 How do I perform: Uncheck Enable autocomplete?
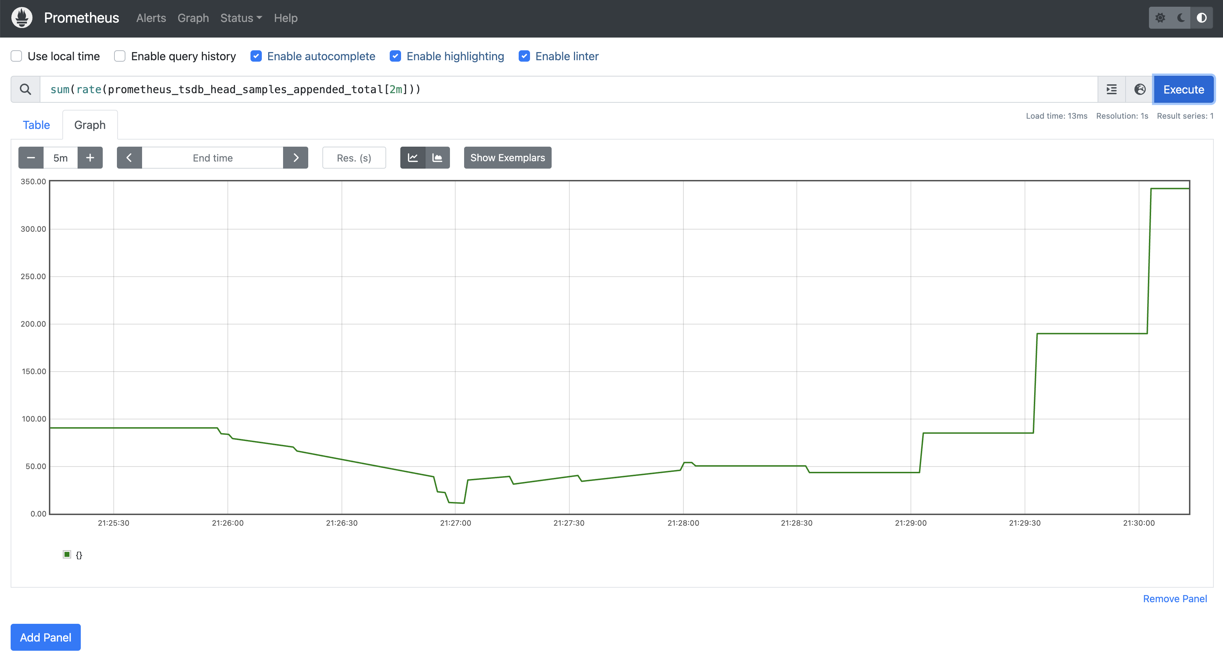(x=256, y=56)
